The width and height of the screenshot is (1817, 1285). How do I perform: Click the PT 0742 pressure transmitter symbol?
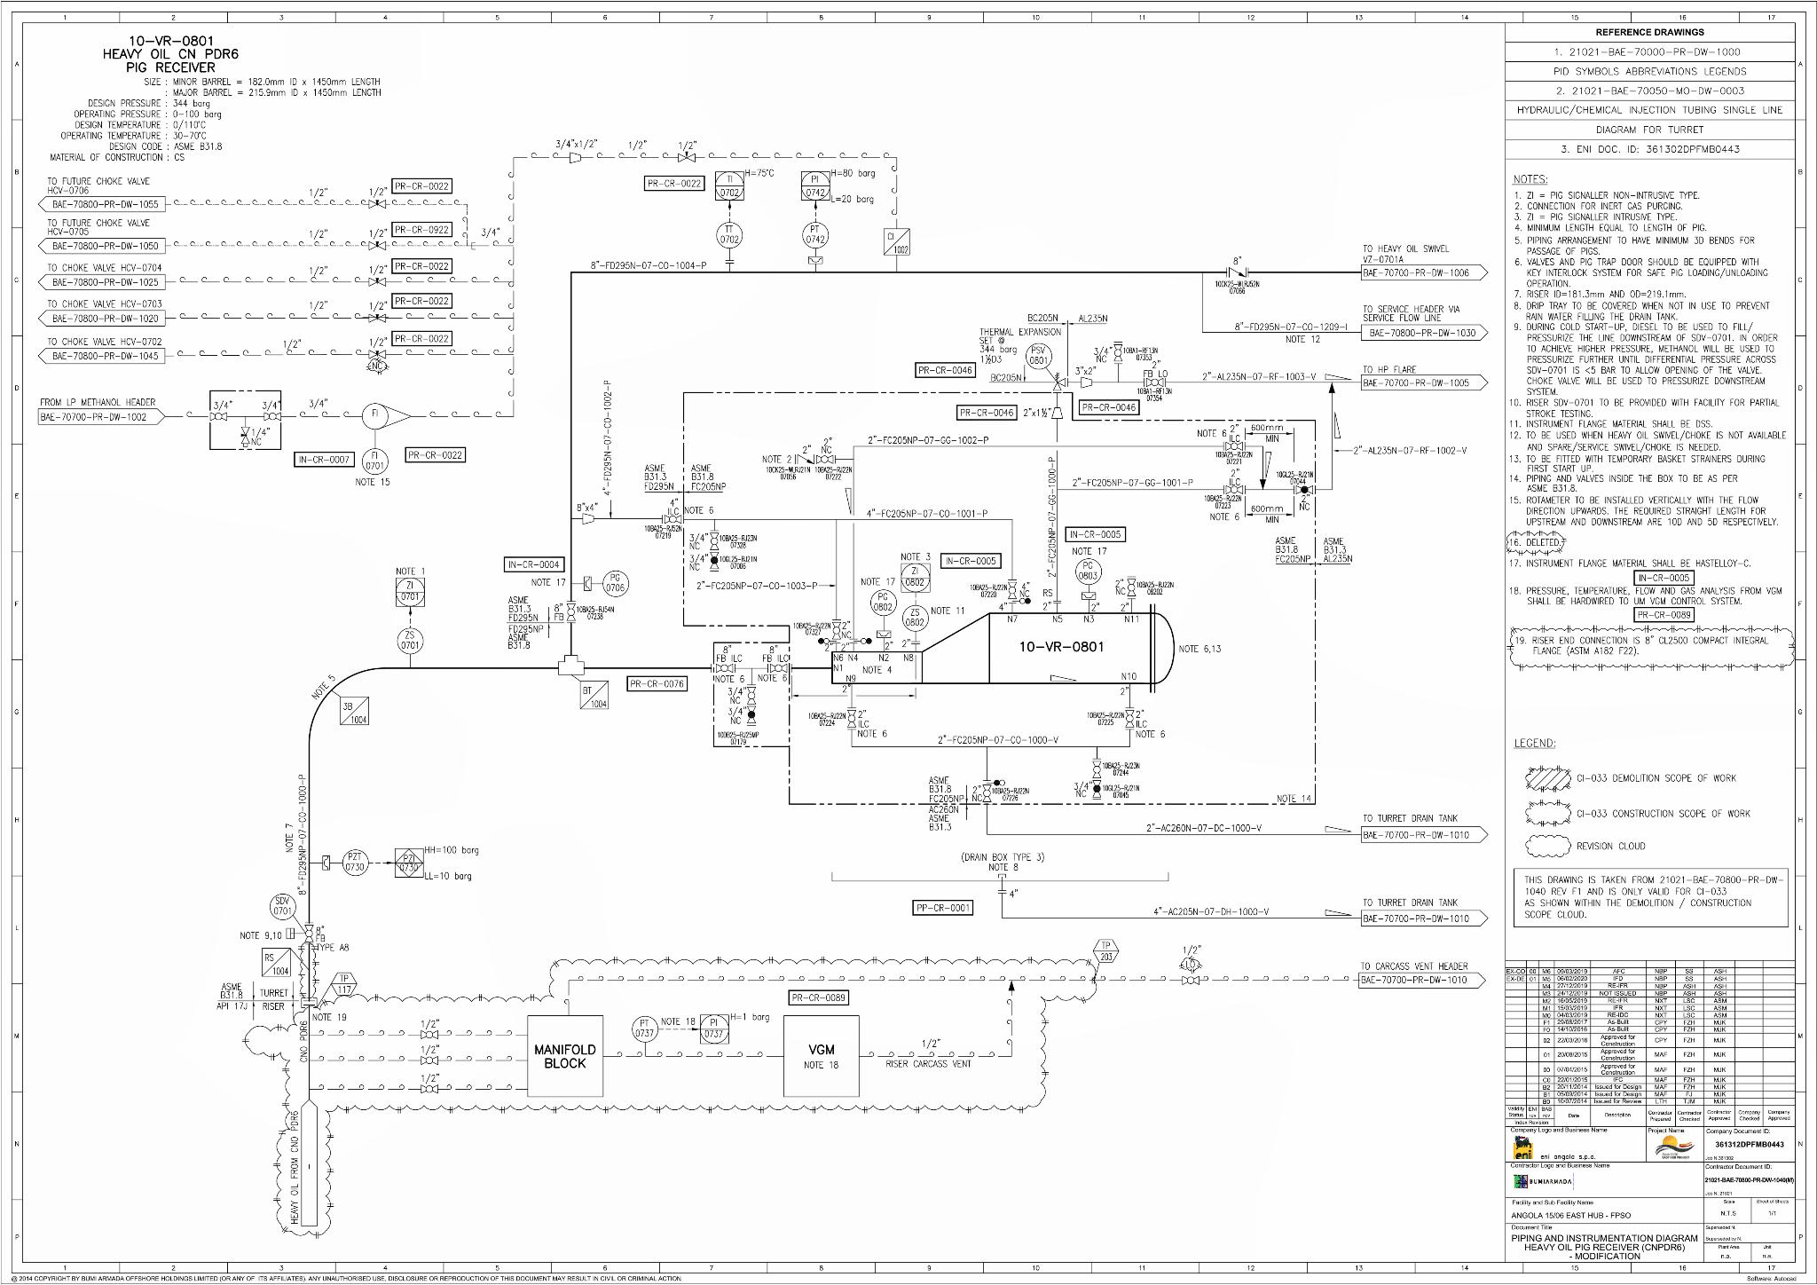pos(815,235)
